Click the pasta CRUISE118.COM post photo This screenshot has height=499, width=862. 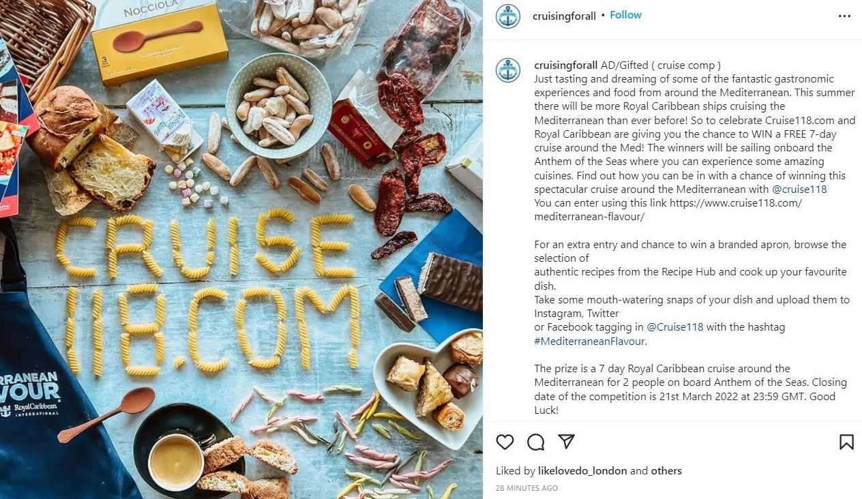pyautogui.click(x=241, y=249)
